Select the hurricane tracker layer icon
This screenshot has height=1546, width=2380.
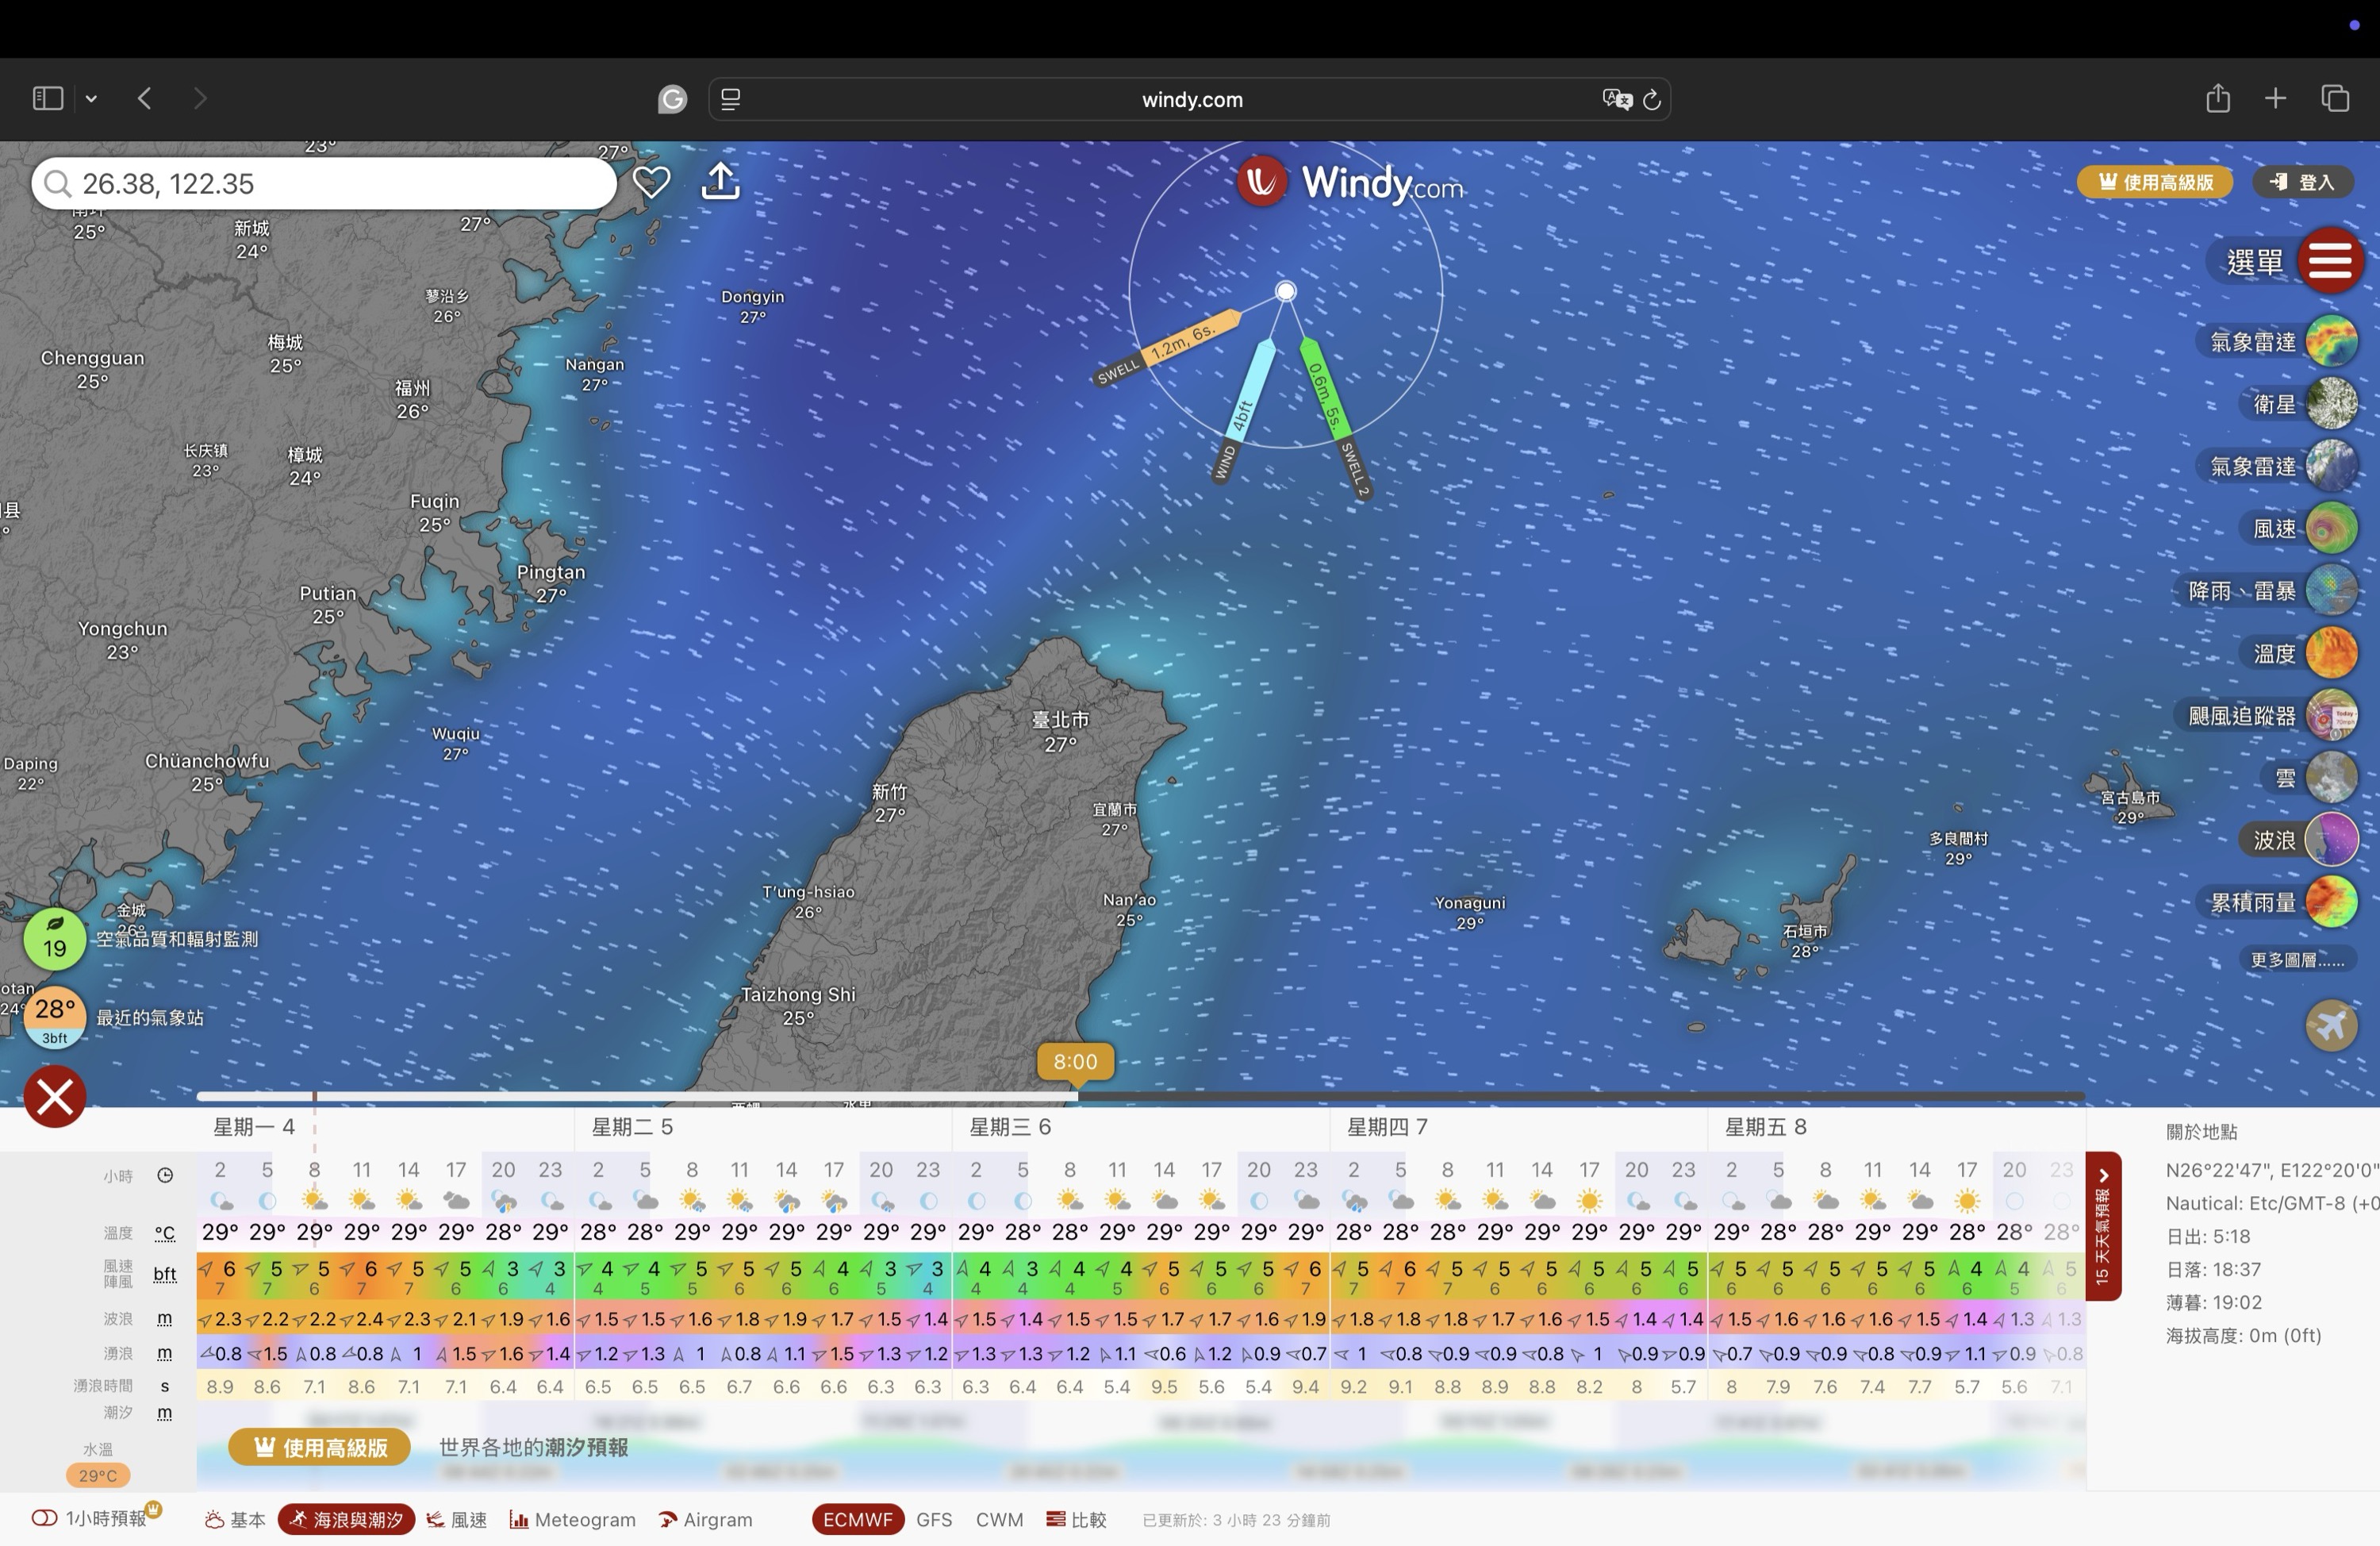(2331, 716)
